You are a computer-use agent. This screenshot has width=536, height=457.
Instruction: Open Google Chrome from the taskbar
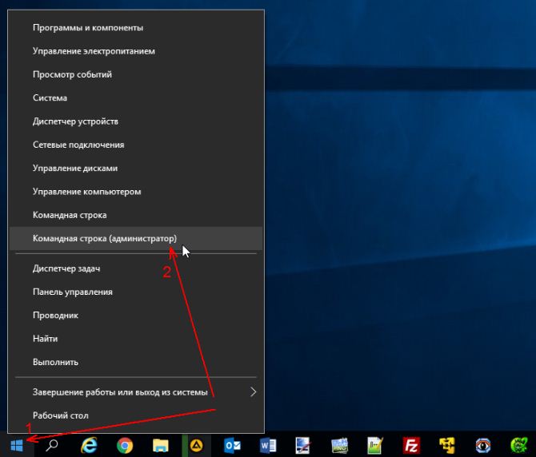coord(125,445)
